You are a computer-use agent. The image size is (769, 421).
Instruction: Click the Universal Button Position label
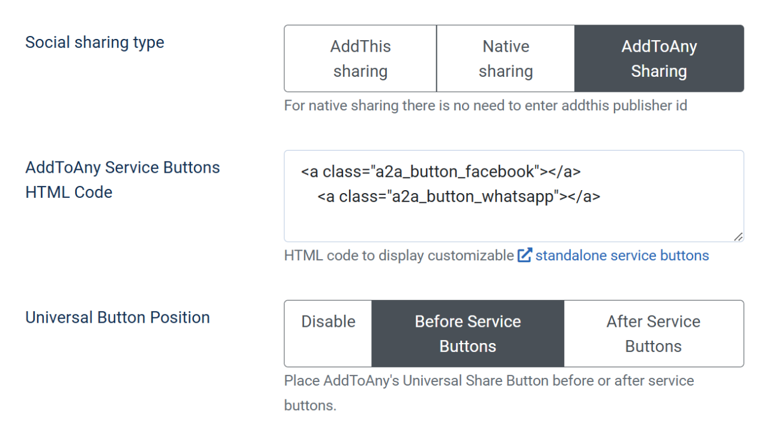click(x=117, y=317)
